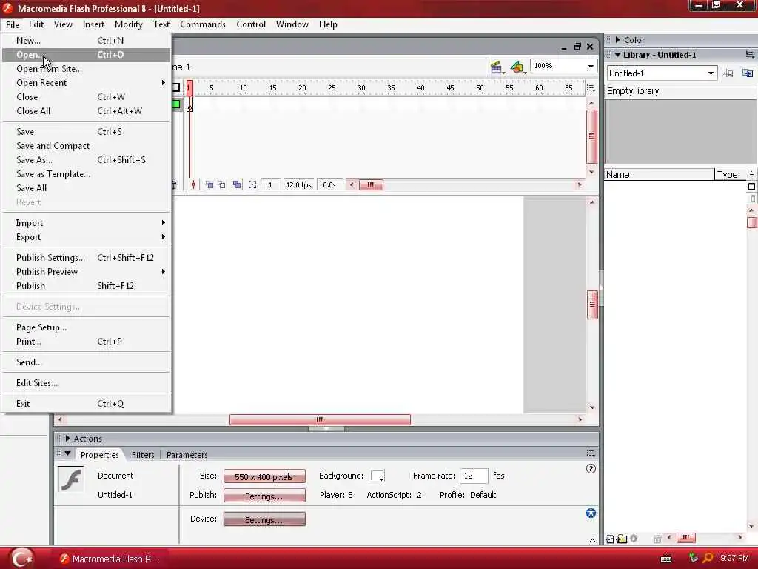
Task: Open the Modify menu
Action: pos(128,24)
